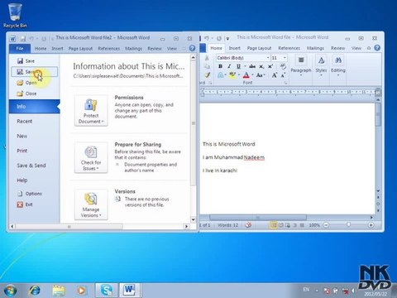
Task: Open Internet Explorer from the taskbar
Action: coord(35,291)
